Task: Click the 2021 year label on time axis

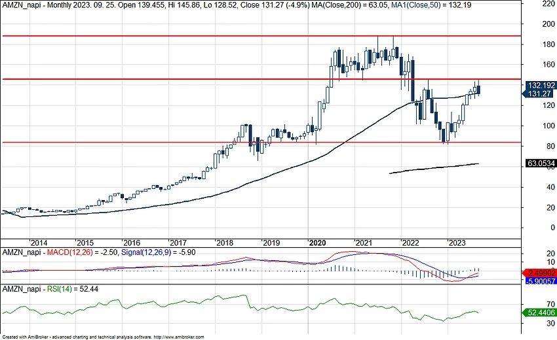Action: point(364,243)
